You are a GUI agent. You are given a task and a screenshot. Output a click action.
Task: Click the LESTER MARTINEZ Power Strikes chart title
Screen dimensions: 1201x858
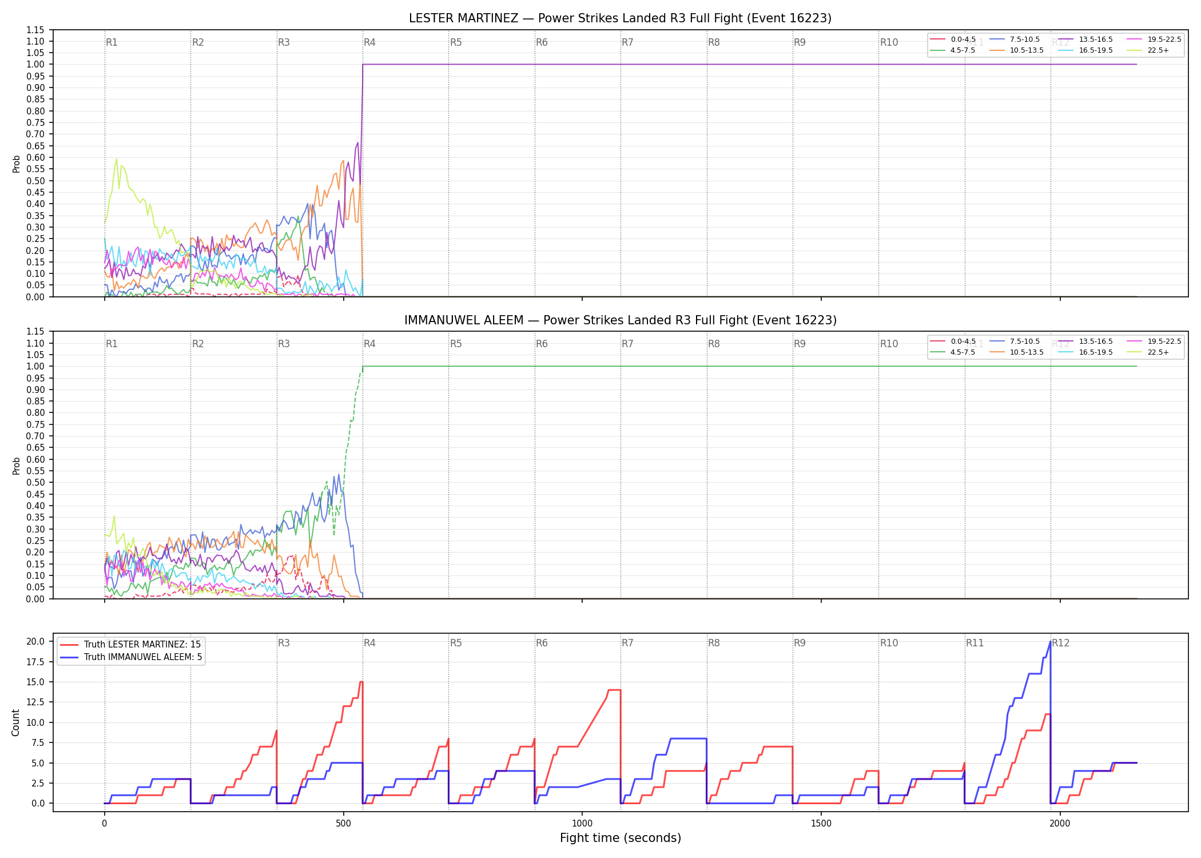pyautogui.click(x=620, y=18)
